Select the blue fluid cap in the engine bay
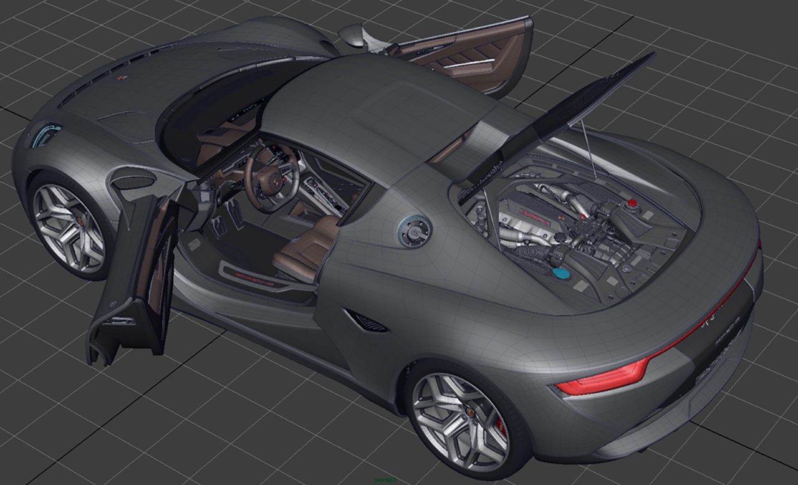Viewport: 798px width, 485px height. pyautogui.click(x=561, y=273)
